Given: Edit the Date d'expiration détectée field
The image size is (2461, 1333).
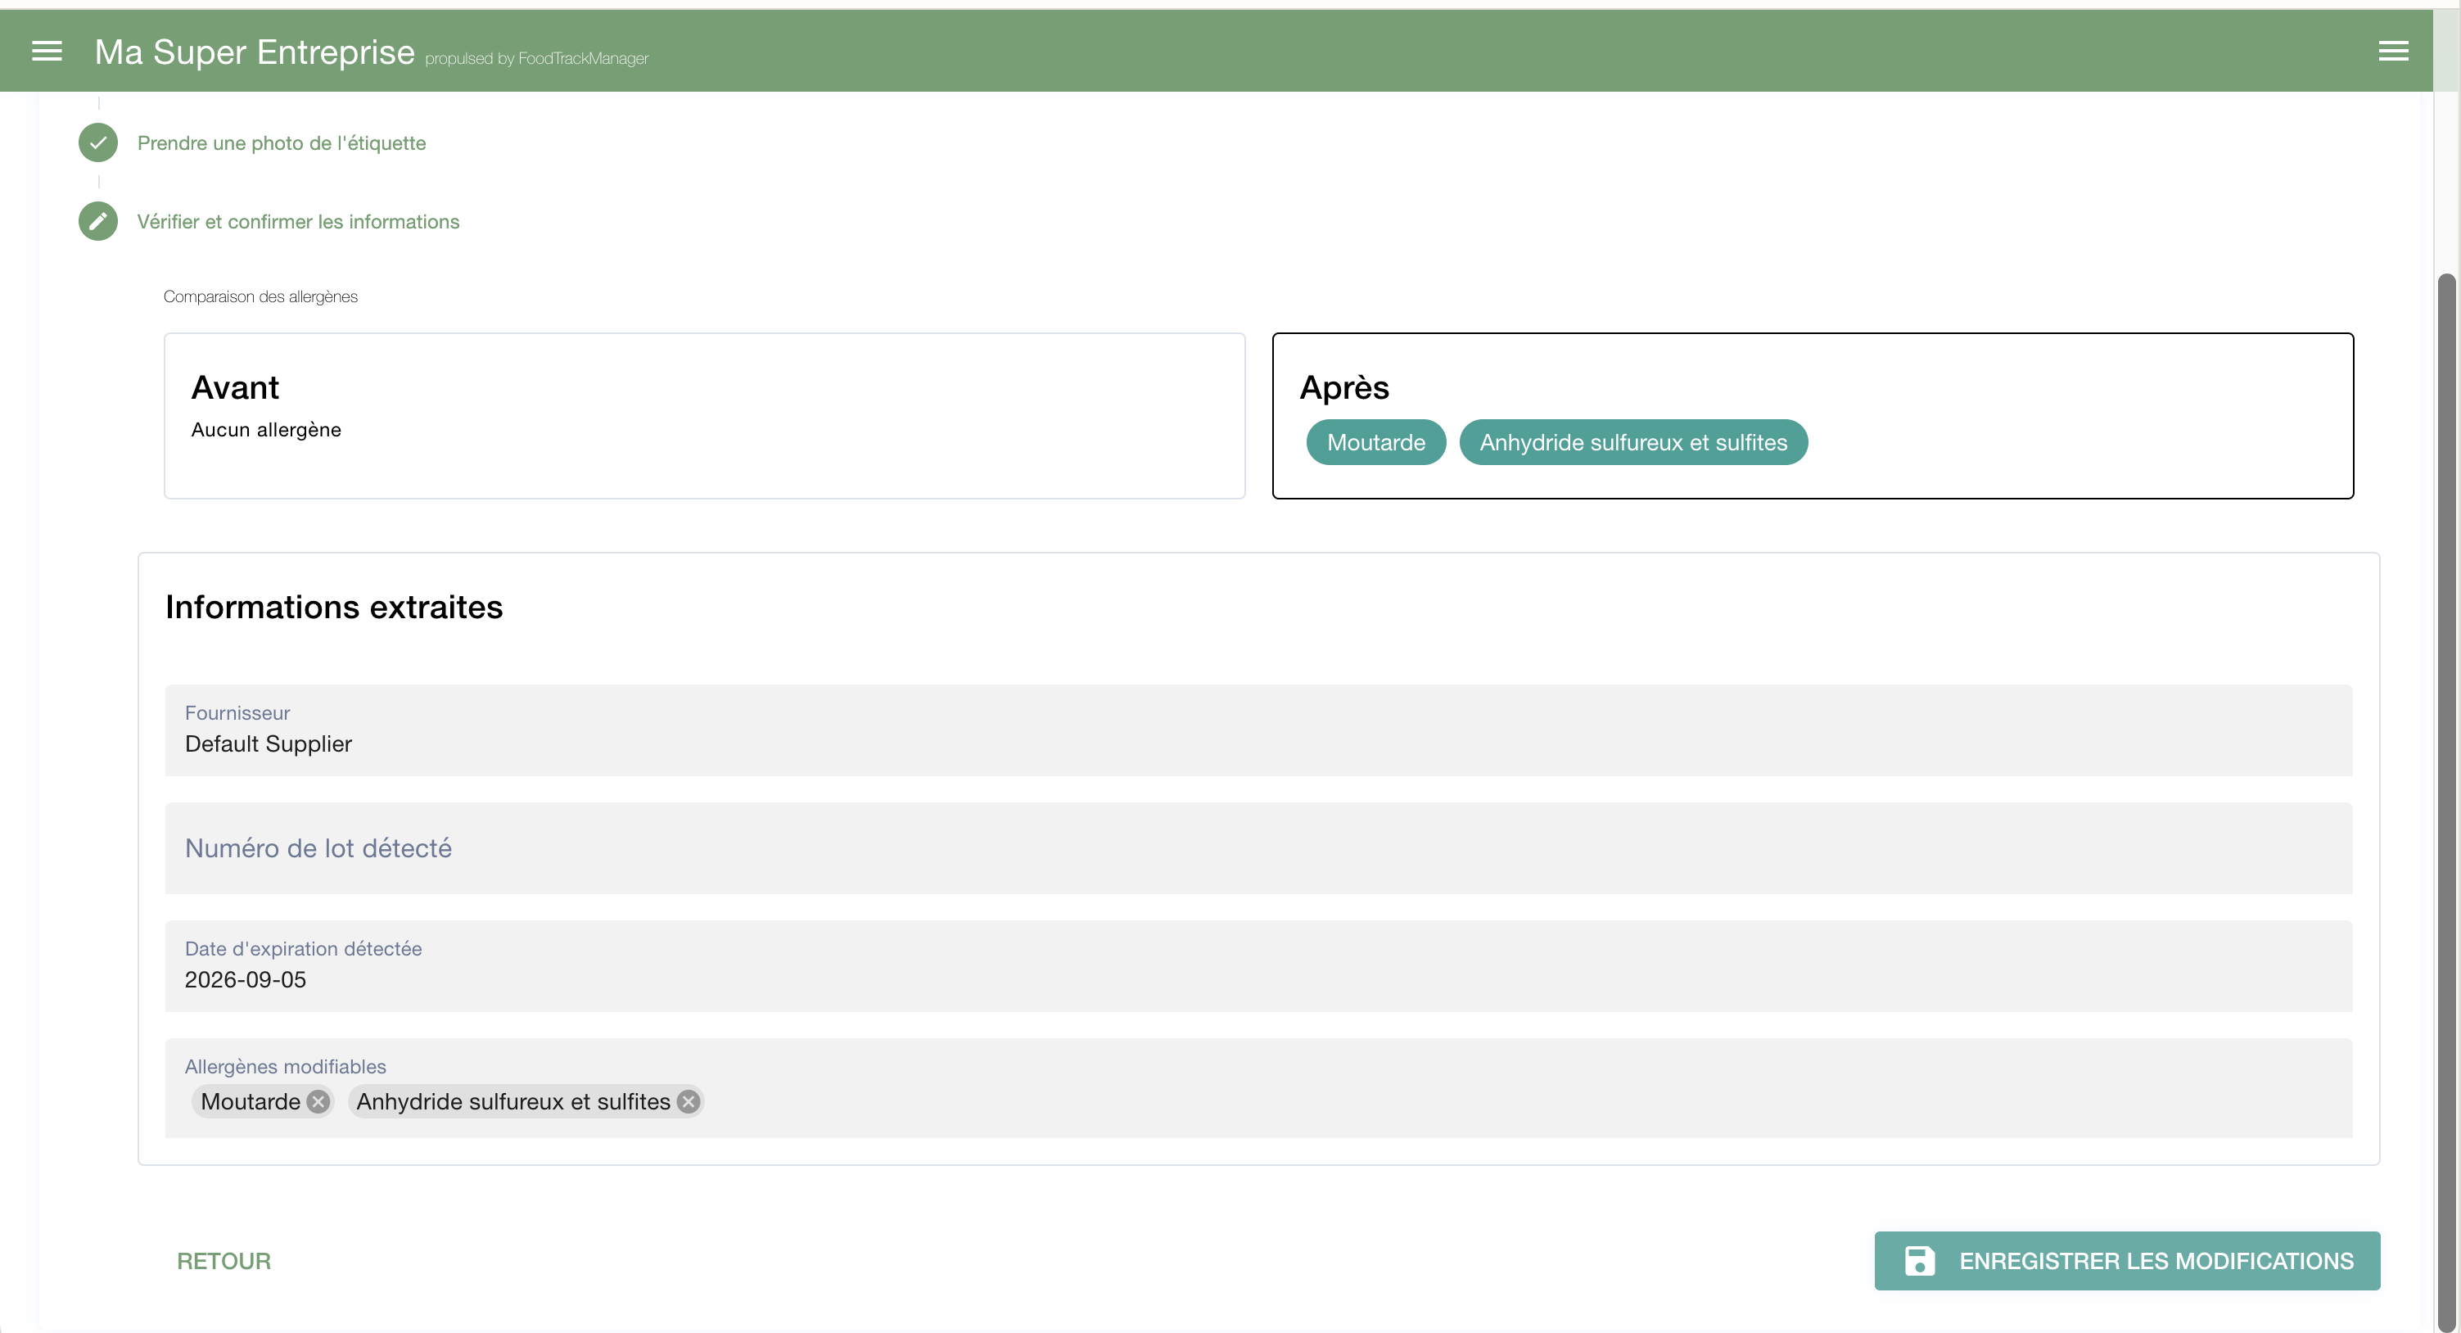Looking at the screenshot, I should pos(1258,966).
